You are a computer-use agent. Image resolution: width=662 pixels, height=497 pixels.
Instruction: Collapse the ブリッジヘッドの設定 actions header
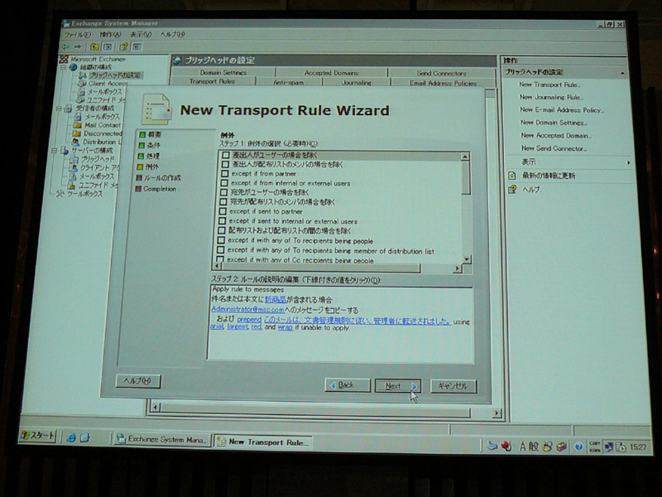[622, 73]
